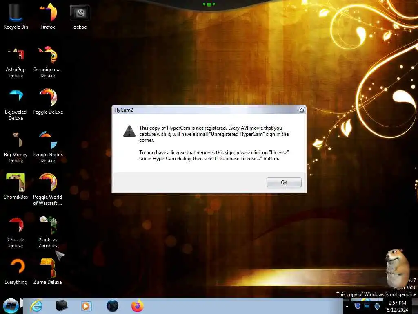Click the warning triangle in HyCam2 dialog
The image size is (418, 314).
pos(129,131)
